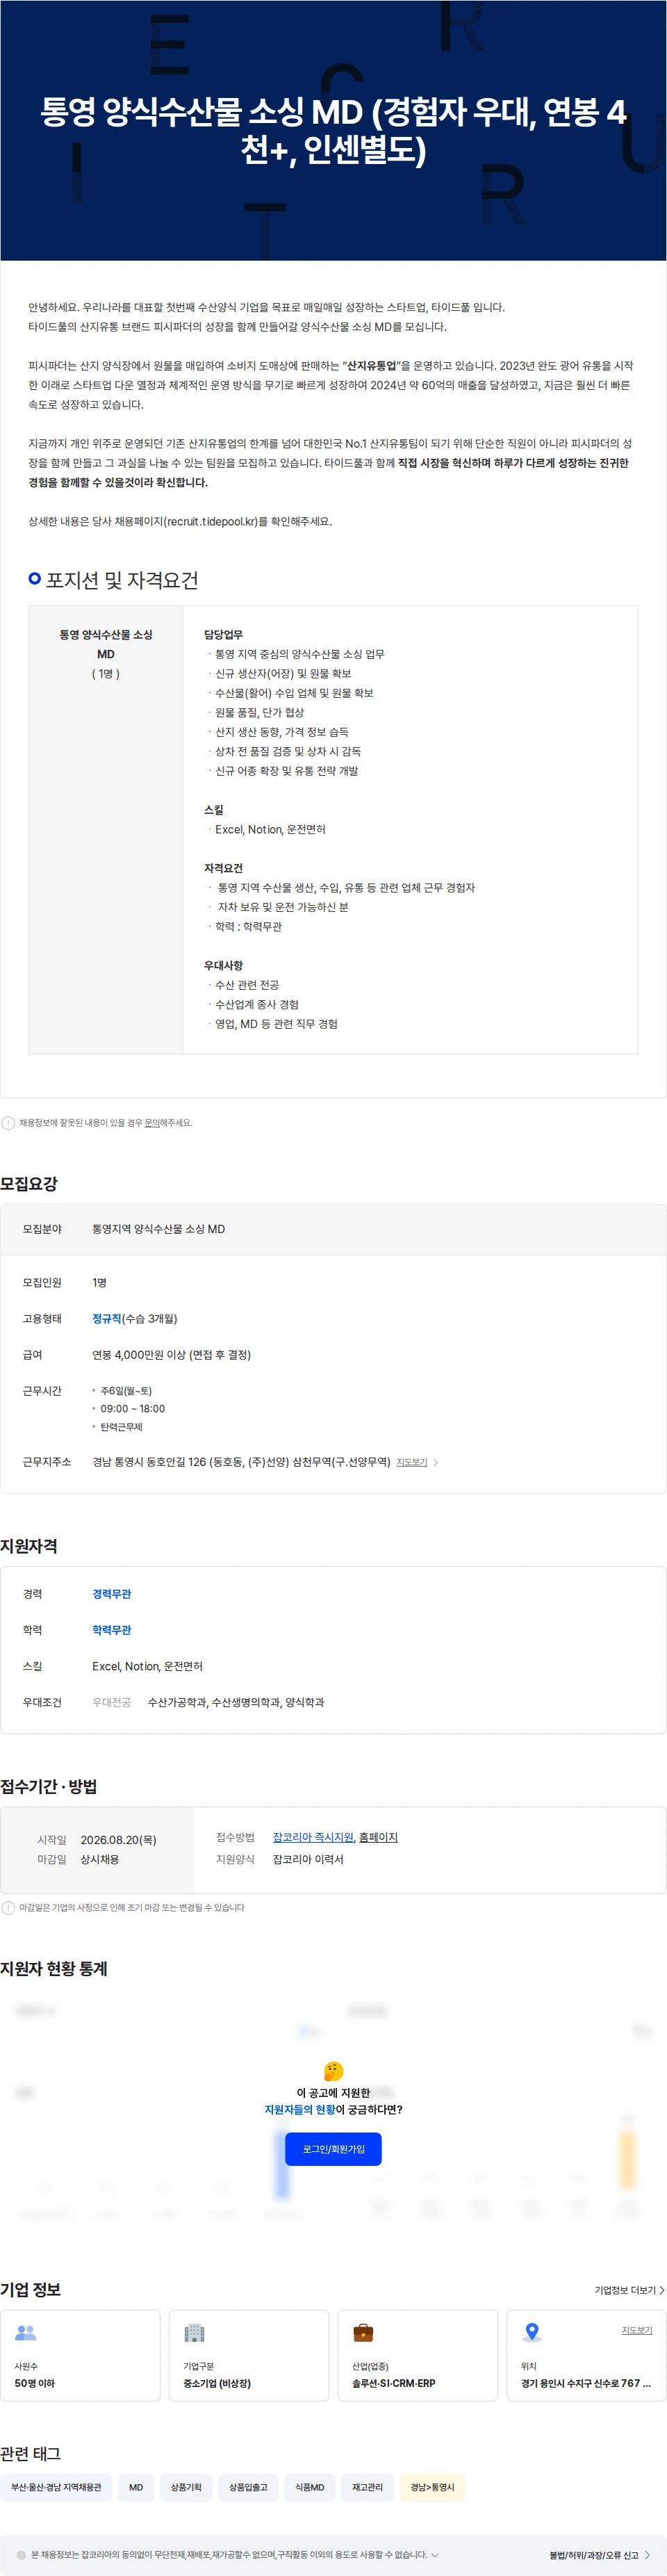Select the 상품입출고 related tag
Image resolution: width=667 pixels, height=2576 pixels.
point(248,2486)
